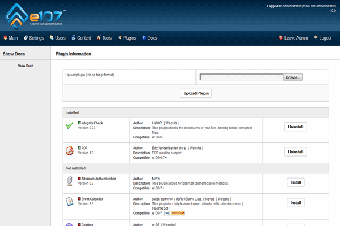Click the Integrity Check green checkmark icon
The height and width of the screenshot is (226, 340).
point(69,126)
